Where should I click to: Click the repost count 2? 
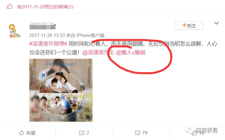tap(88, 133)
